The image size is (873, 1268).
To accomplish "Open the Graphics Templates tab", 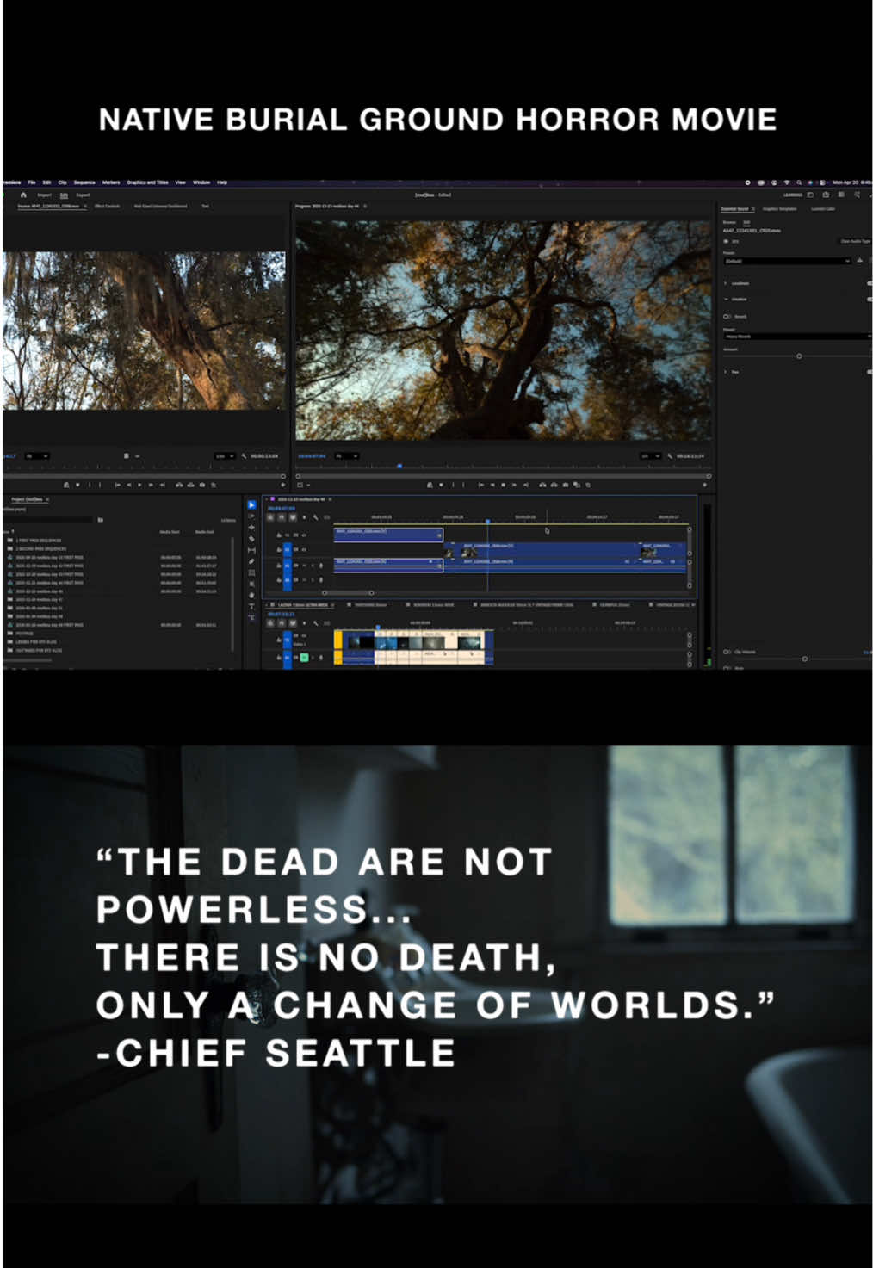I will 779,209.
